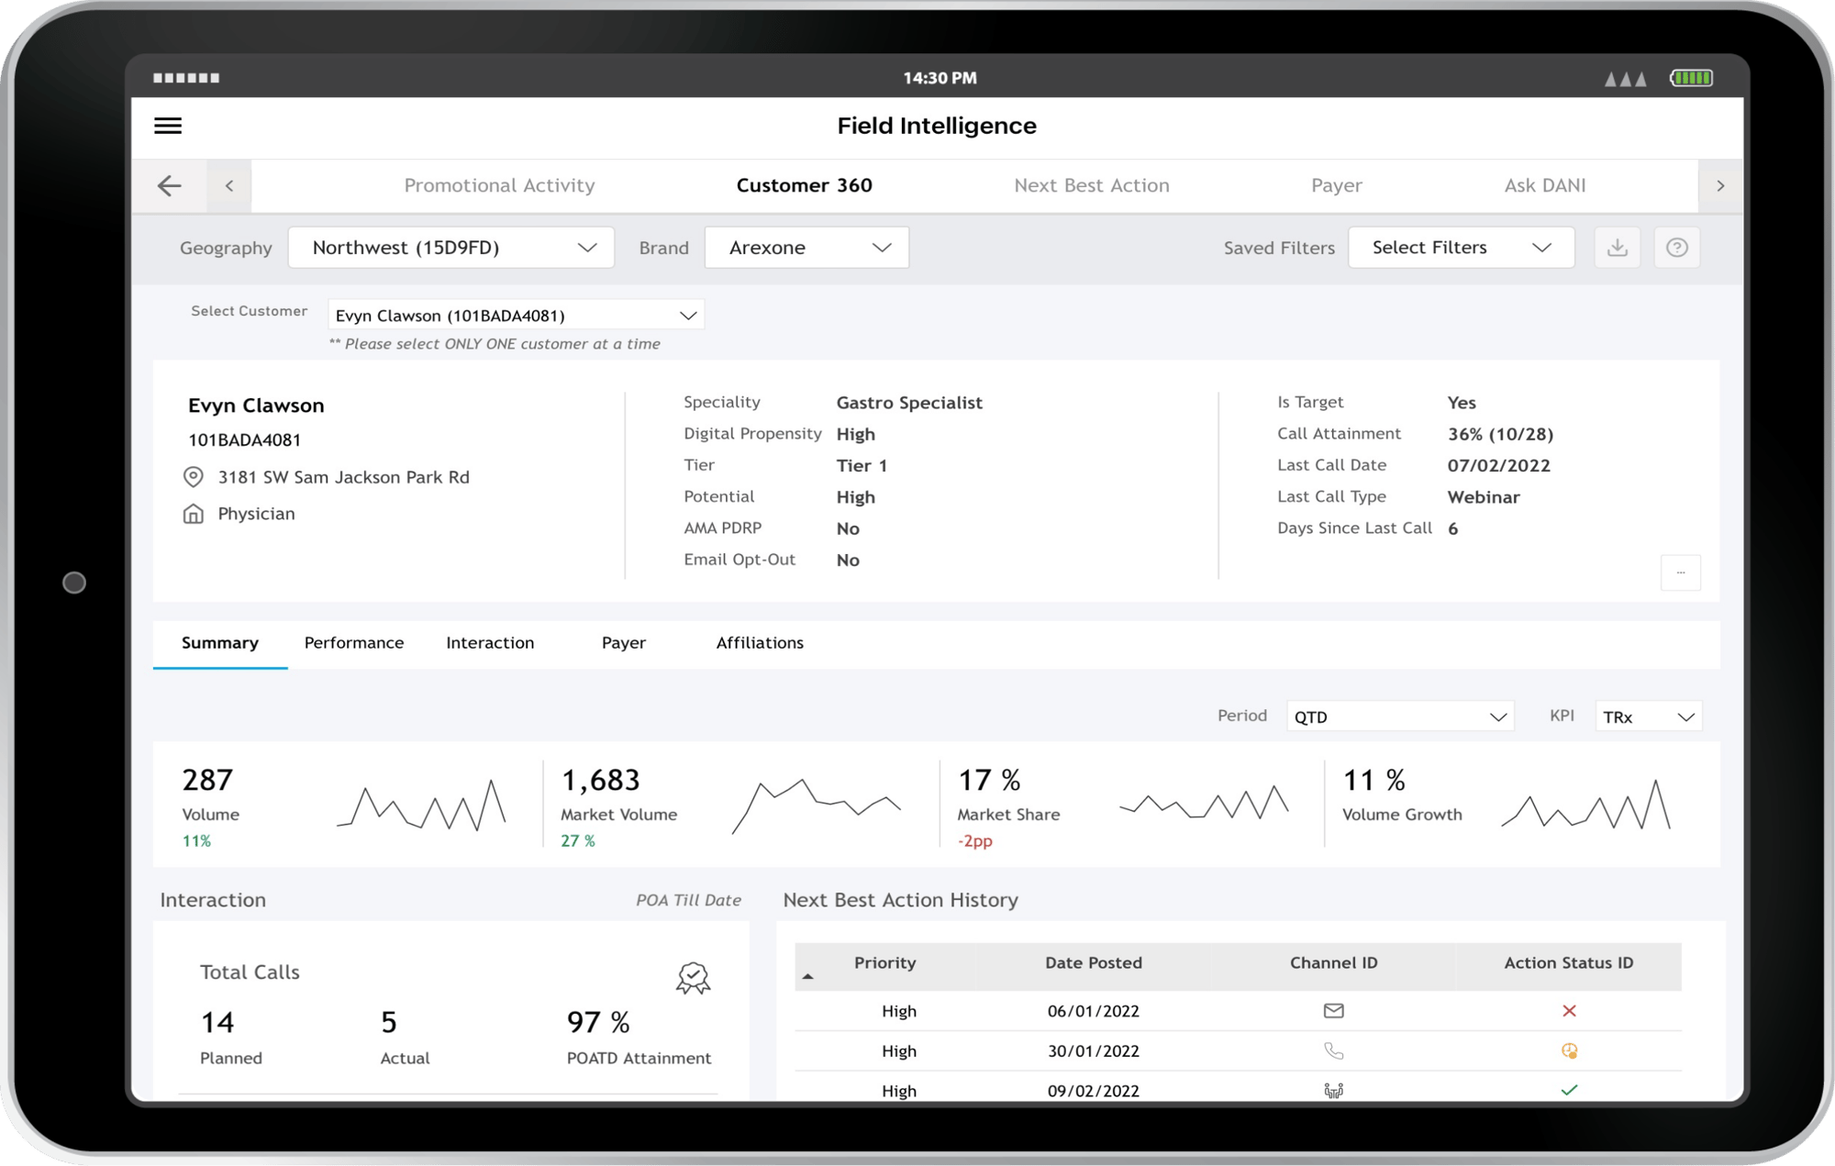Screen dimensions: 1835x1166
Task: Click the email channel icon for 06/01/2022
Action: click(1334, 1011)
